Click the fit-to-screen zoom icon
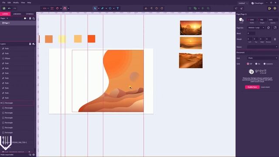279x157 pixels. 52,8
